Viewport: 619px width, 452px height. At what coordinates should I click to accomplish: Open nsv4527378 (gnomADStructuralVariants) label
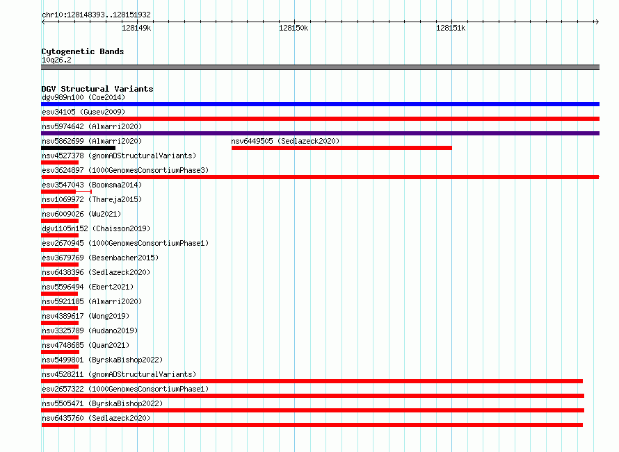(x=119, y=156)
